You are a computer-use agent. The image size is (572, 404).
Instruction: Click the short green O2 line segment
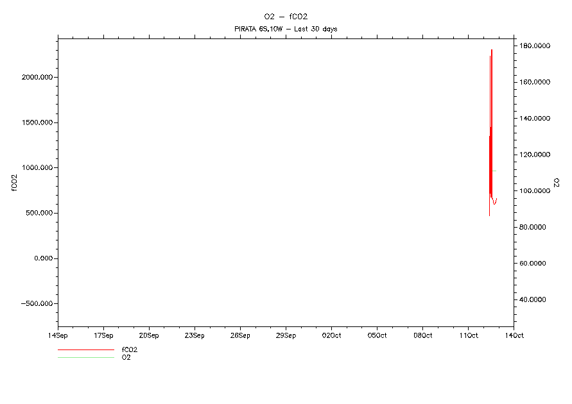pyautogui.click(x=494, y=171)
